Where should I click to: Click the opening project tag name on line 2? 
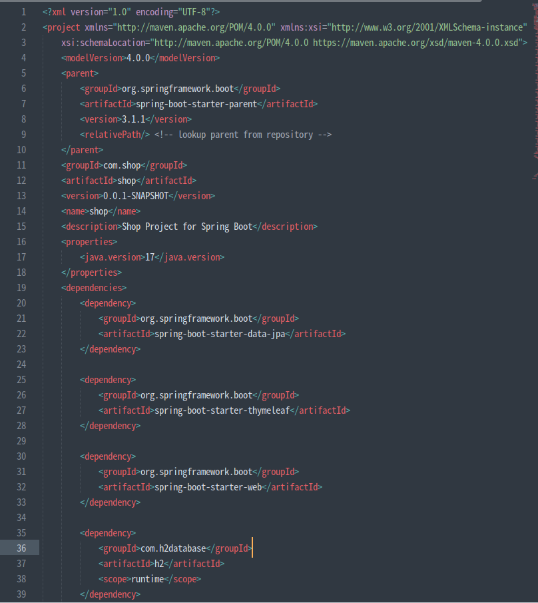pyautogui.click(x=63, y=28)
